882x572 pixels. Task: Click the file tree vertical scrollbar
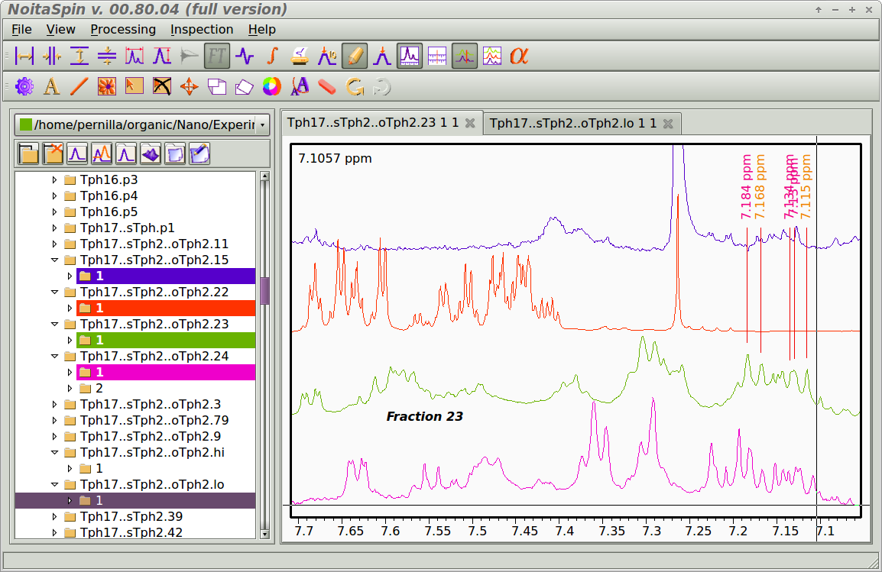(264, 291)
